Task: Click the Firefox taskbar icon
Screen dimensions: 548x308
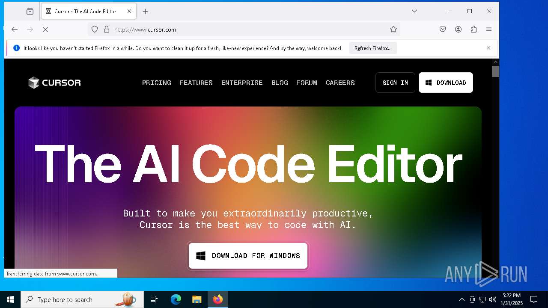Action: (x=218, y=299)
